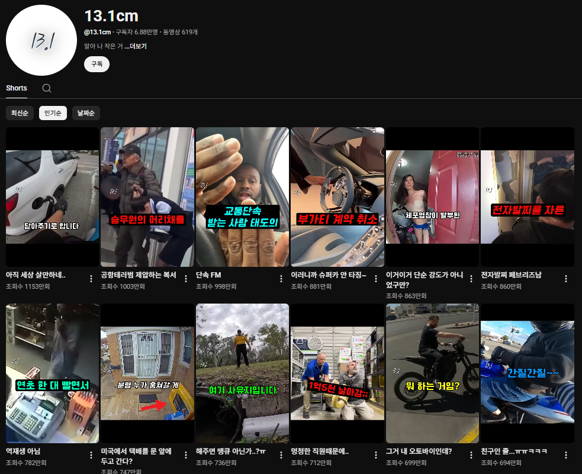This screenshot has width=582, height=474.
Task: Open more options for '공항테러범 제압하는 복서' video
Action: tap(186, 279)
